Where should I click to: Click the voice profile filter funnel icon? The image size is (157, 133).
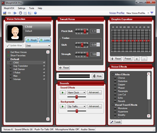pos(152,13)
